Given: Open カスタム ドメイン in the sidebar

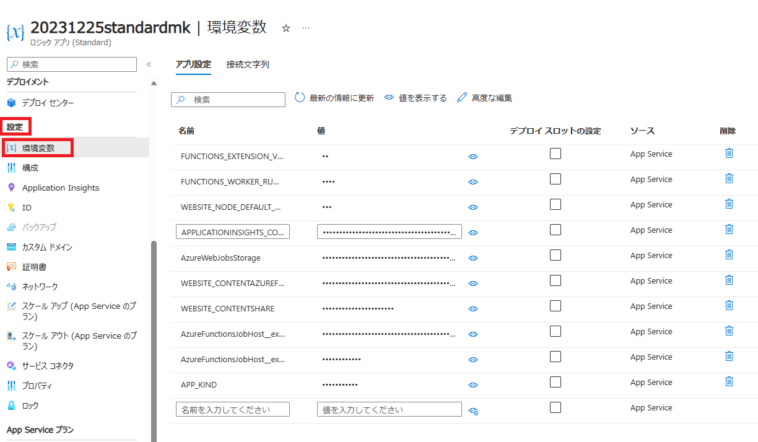Looking at the screenshot, I should (47, 247).
